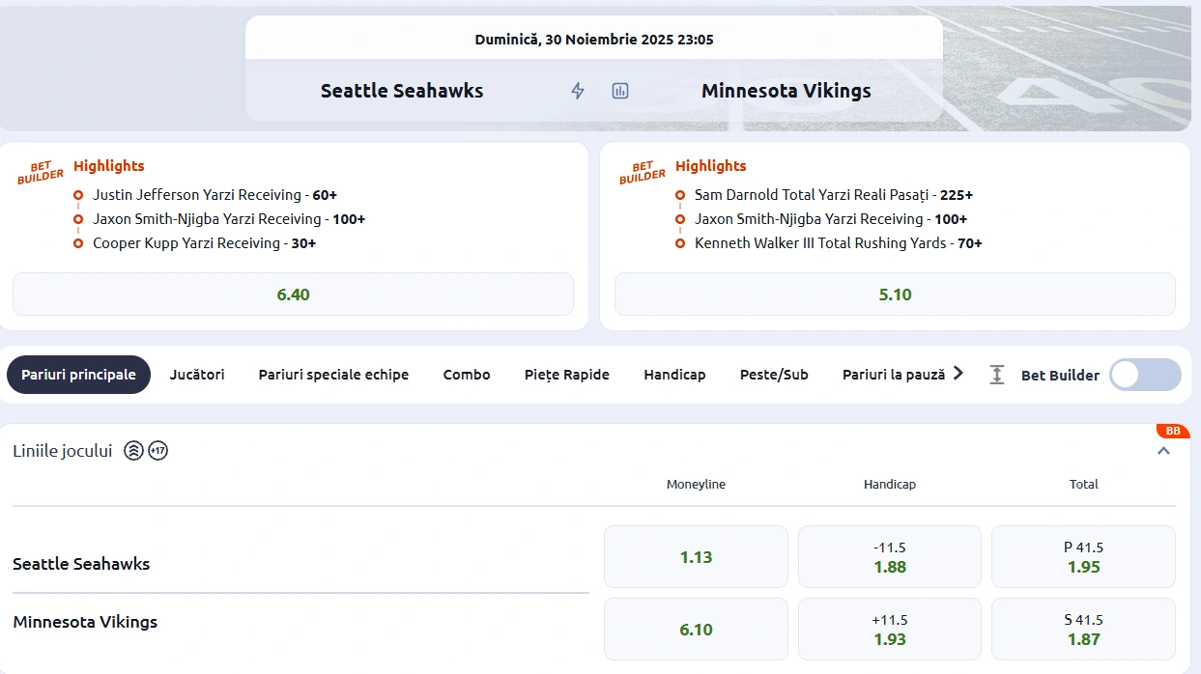Click the orange BB badge on the panel
Image resolution: width=1201 pixels, height=674 pixels.
coord(1172,431)
